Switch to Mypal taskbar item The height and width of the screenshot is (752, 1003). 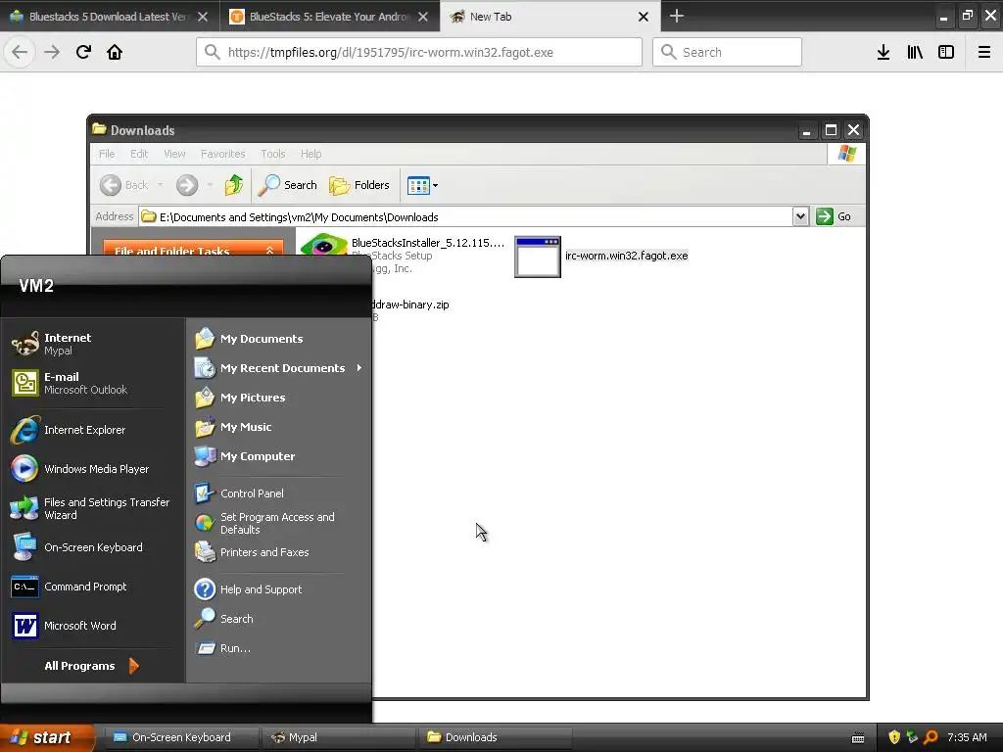339,737
